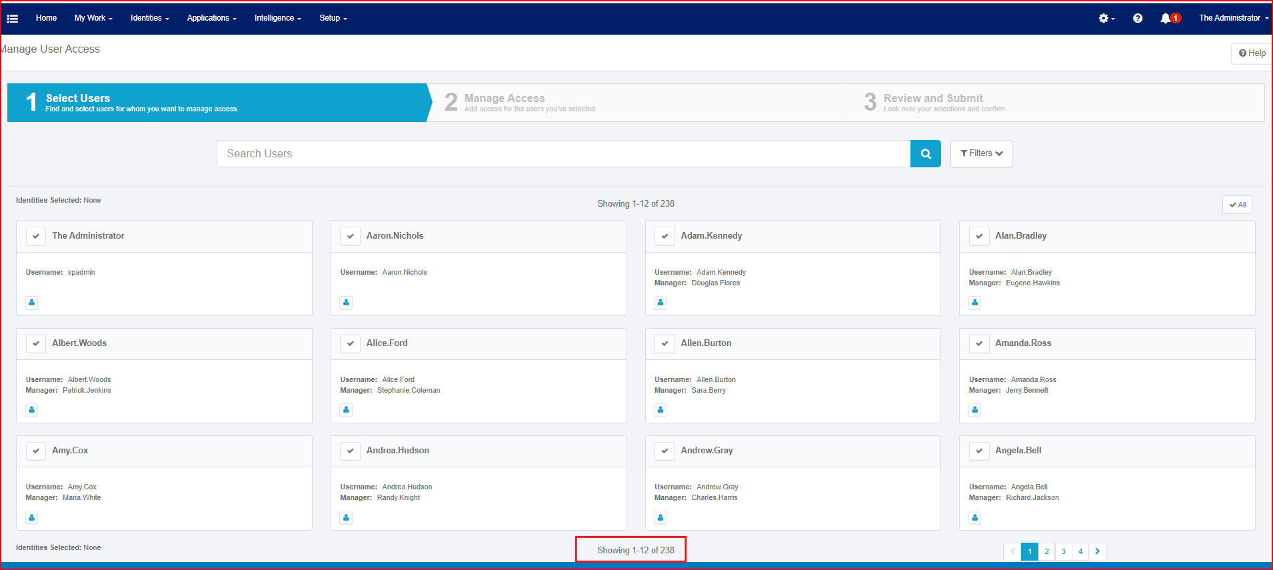The width and height of the screenshot is (1273, 570).
Task: Click the previous page arrow in pagination
Action: click(x=1012, y=551)
